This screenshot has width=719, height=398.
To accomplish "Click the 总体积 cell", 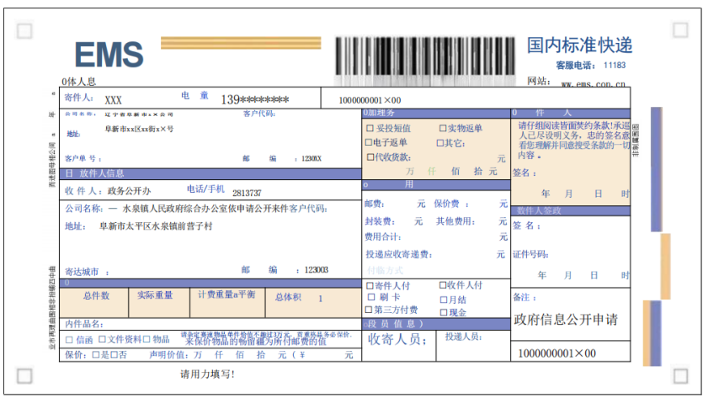I will (313, 303).
